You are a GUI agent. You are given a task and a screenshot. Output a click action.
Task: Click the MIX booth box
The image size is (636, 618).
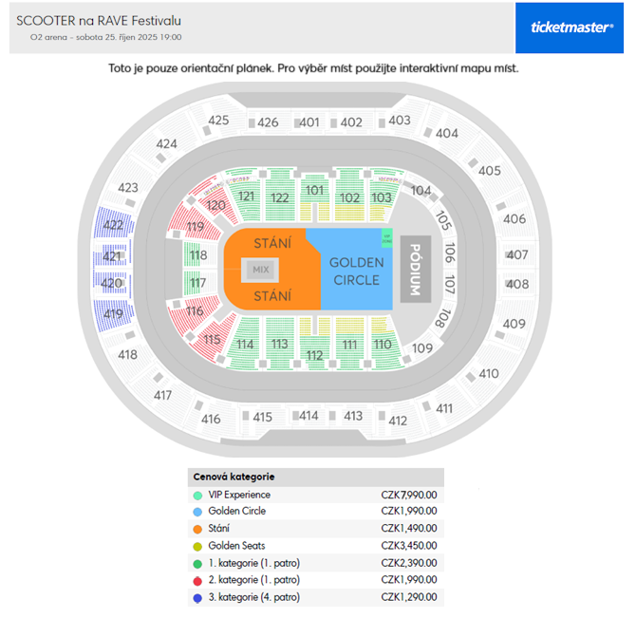point(260,270)
